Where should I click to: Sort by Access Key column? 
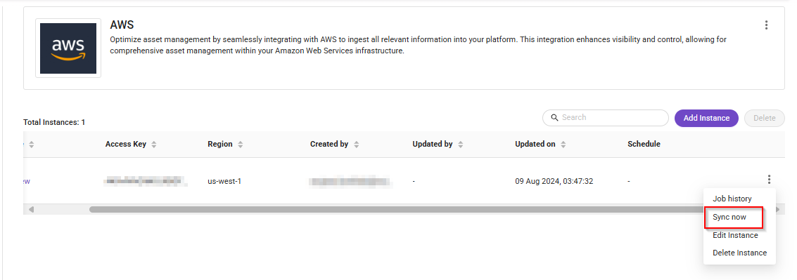point(153,144)
